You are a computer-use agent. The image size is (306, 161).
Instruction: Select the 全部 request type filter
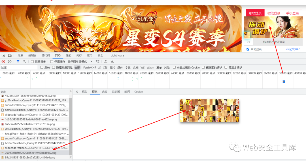(77, 68)
